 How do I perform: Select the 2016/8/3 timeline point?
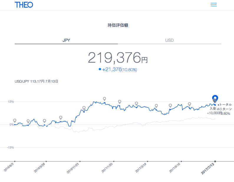(x=15, y=161)
